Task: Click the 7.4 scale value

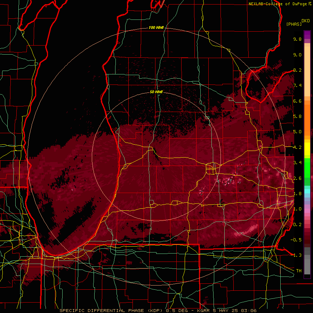Action: 297,86
